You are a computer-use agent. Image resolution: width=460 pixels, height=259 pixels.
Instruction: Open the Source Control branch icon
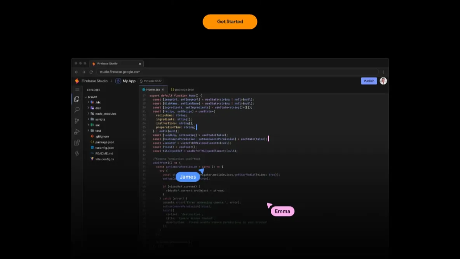point(77,121)
